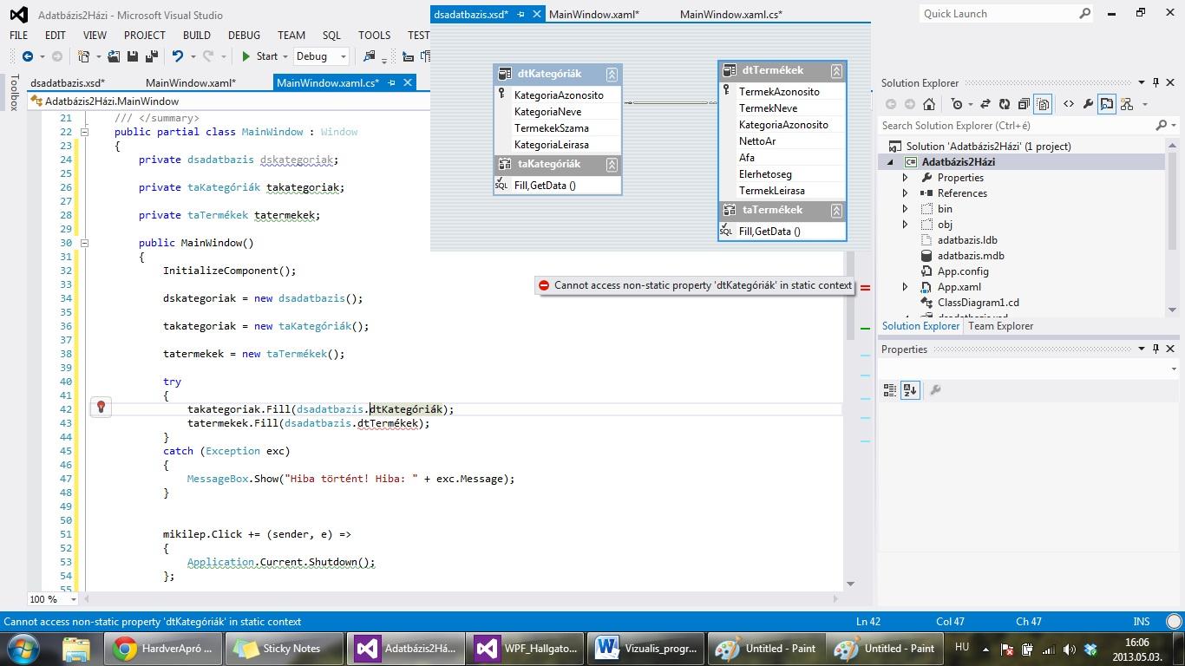This screenshot has height=666, width=1185.
Task: Click Solution Explorer Home icon
Action: (929, 104)
